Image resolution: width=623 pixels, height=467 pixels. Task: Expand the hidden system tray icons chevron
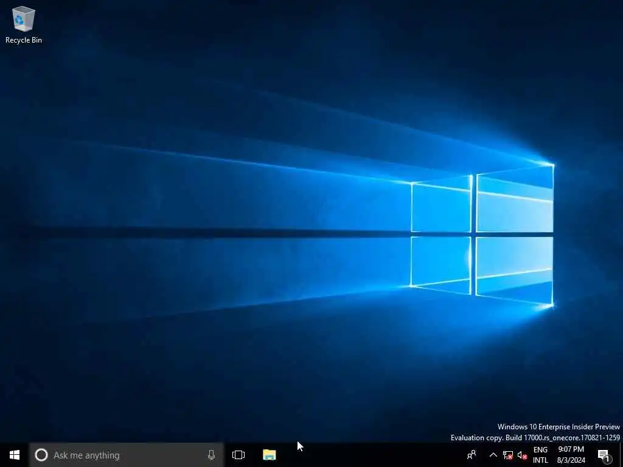tap(493, 455)
